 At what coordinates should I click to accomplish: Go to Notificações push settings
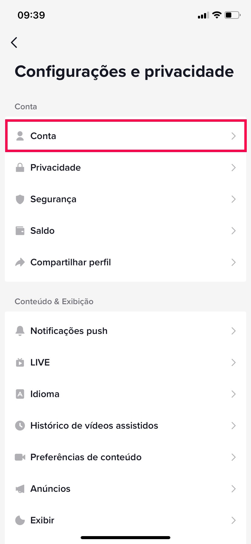point(69,331)
